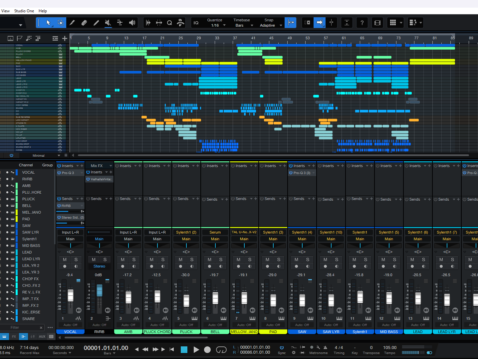Open the video player film icon
This screenshot has height=359, width=478.
pos(377,23)
